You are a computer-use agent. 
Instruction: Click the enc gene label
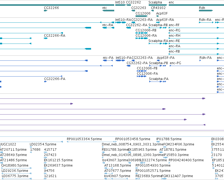(x=171, y=2)
